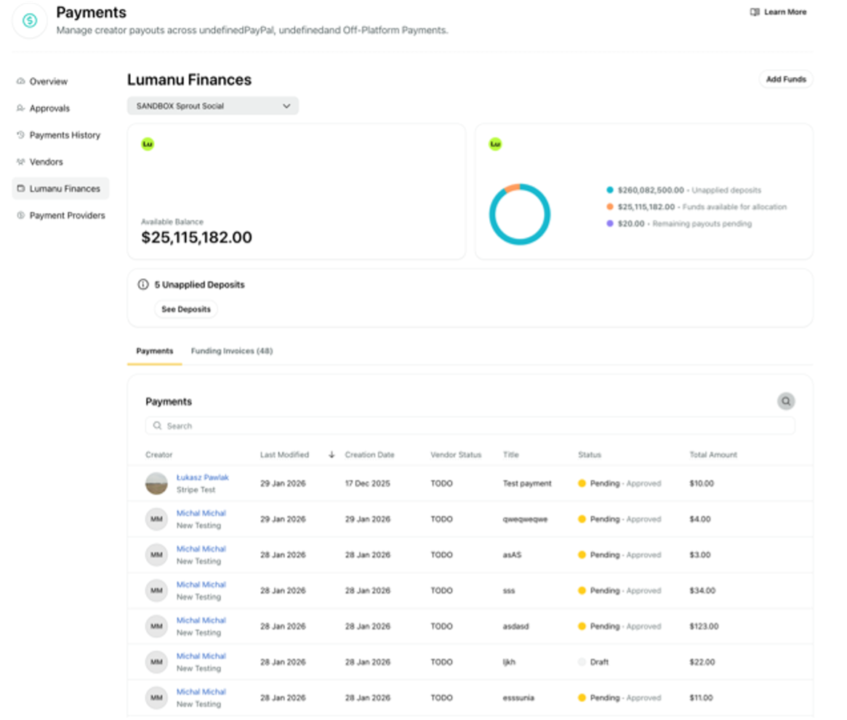Select Vendors in the sidebar

(x=60, y=161)
